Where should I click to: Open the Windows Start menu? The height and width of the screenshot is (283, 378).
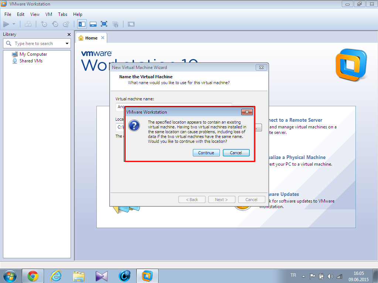(10, 276)
